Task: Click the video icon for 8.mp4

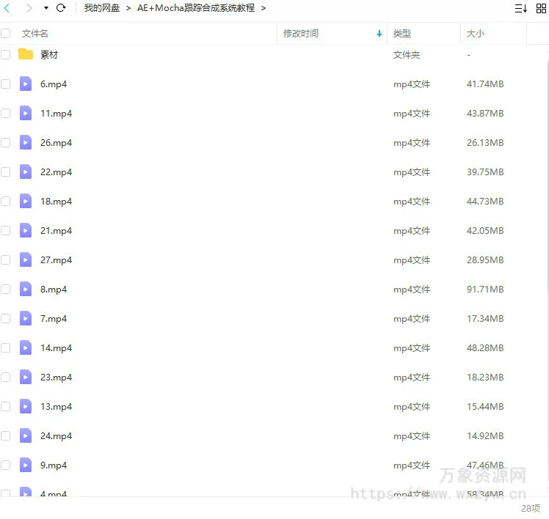Action: [x=26, y=290]
